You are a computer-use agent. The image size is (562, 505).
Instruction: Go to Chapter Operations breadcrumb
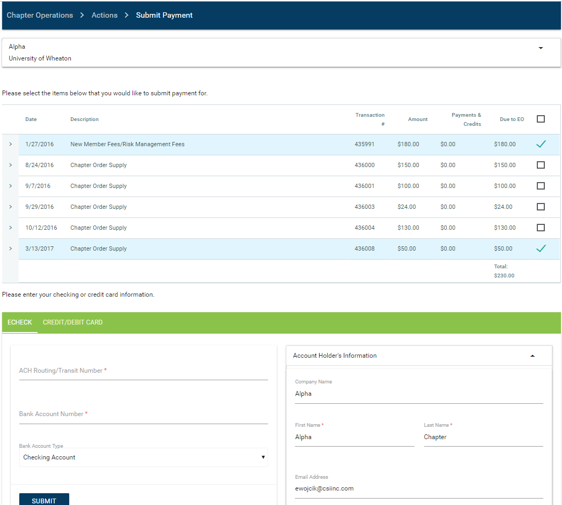click(x=40, y=15)
